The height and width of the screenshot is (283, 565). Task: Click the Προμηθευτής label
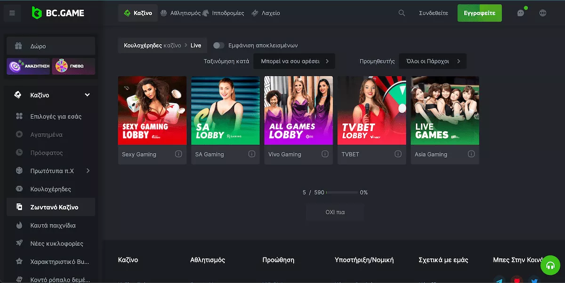click(x=377, y=61)
